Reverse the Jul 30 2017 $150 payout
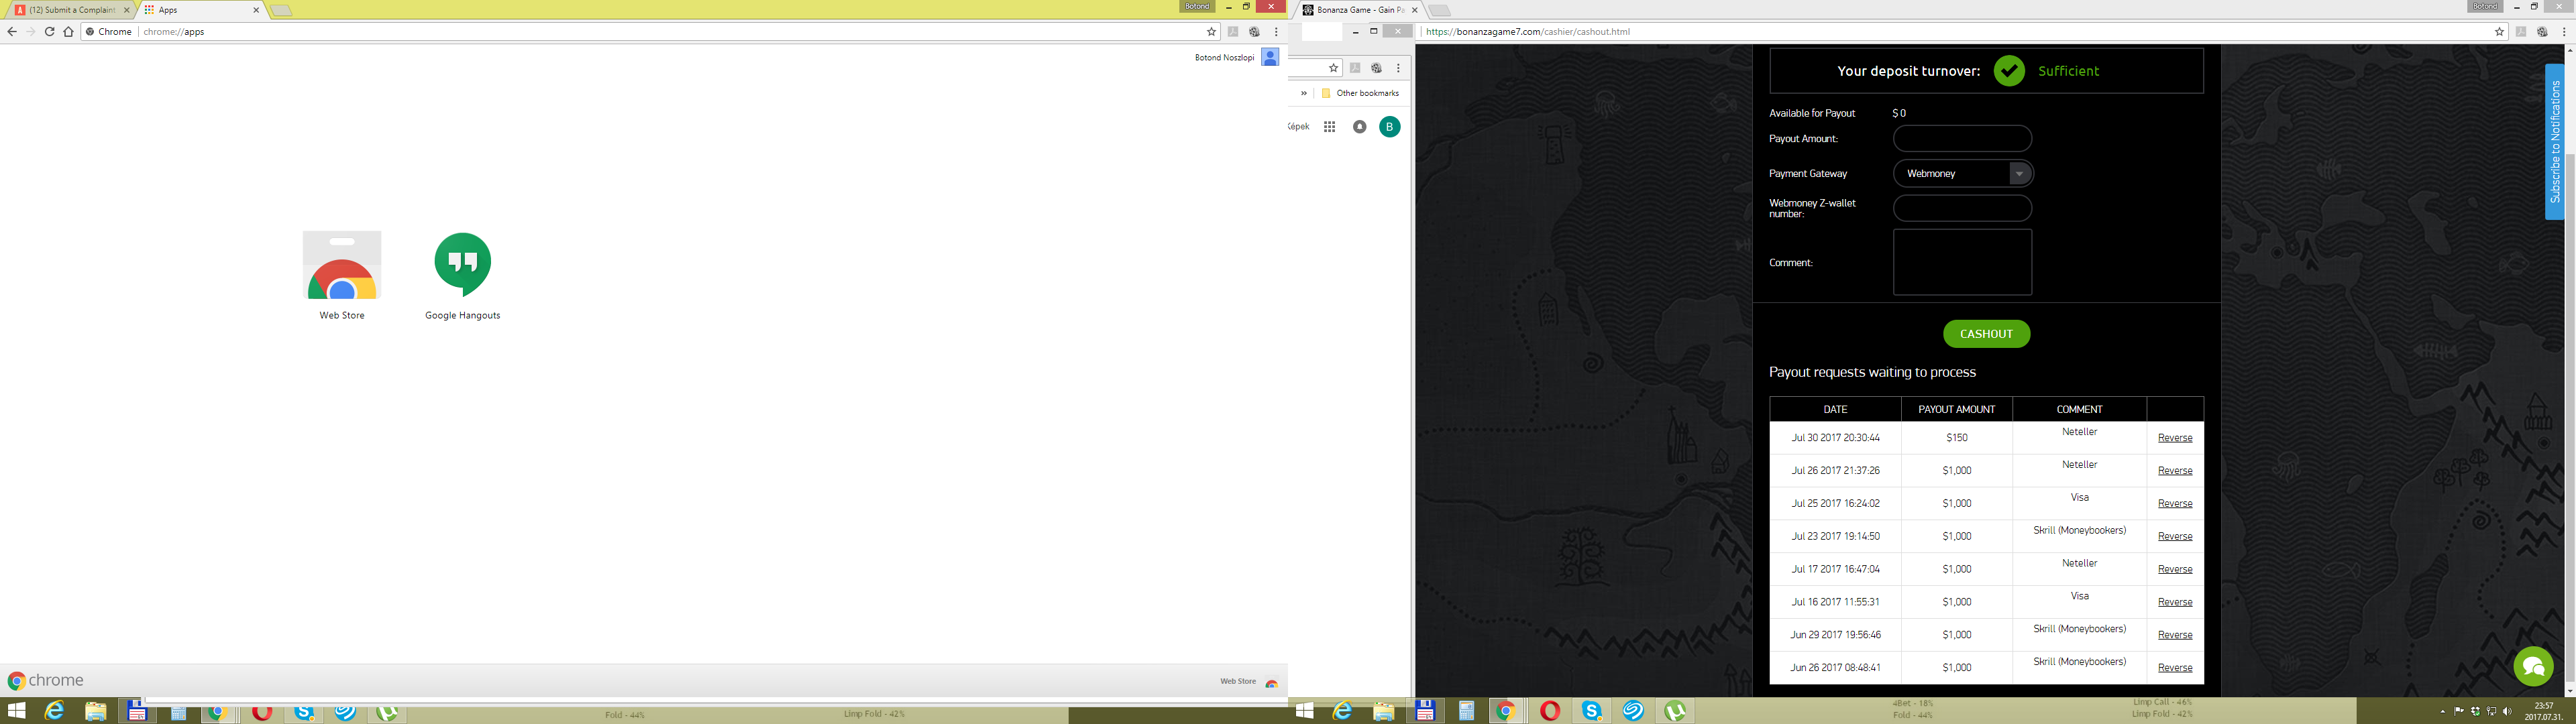 tap(2174, 438)
